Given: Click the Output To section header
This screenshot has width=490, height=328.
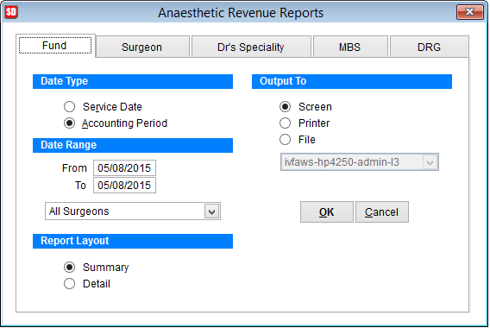Looking at the screenshot, I should pos(352,81).
